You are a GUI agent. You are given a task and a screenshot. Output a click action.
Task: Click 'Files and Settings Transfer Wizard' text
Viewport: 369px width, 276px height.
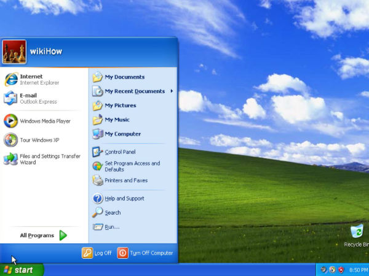click(50, 159)
